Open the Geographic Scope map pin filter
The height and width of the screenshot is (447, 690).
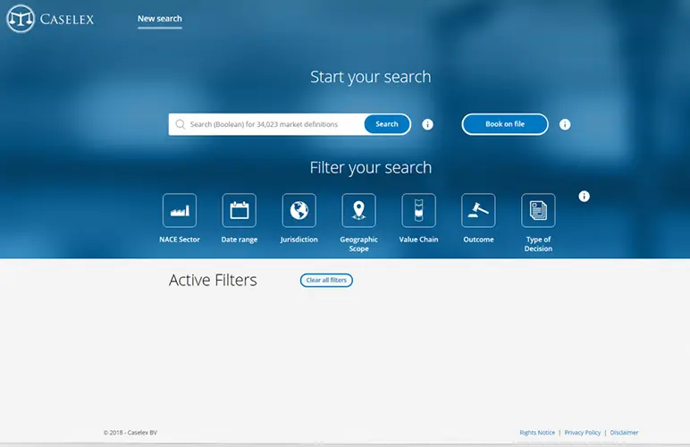(x=358, y=211)
